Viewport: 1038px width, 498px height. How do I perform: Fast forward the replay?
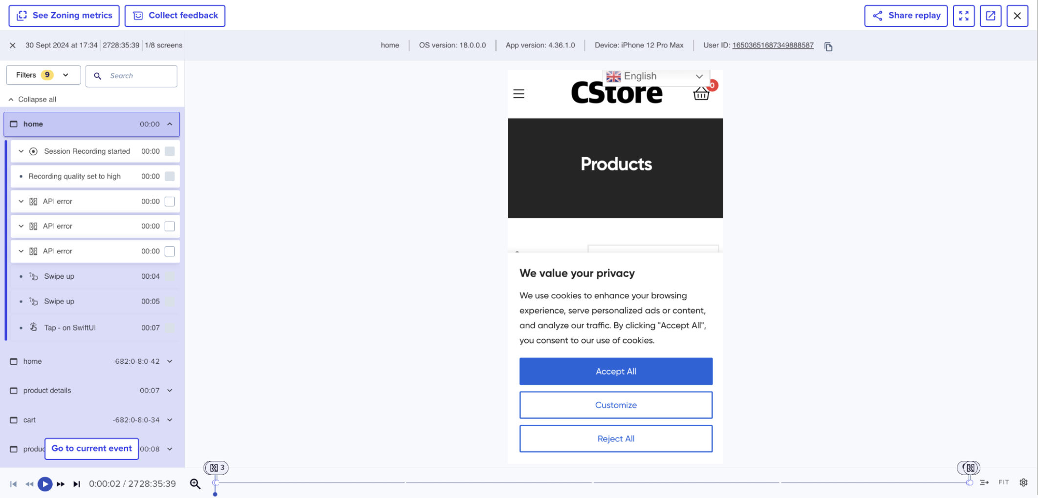click(61, 484)
